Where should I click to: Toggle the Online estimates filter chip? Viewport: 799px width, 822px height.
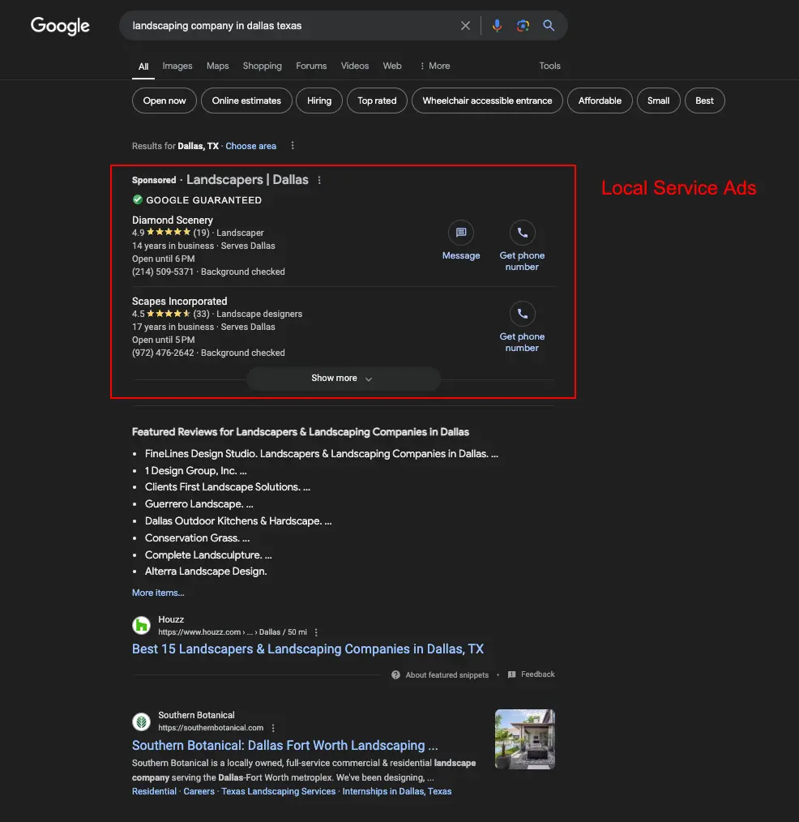tap(246, 101)
